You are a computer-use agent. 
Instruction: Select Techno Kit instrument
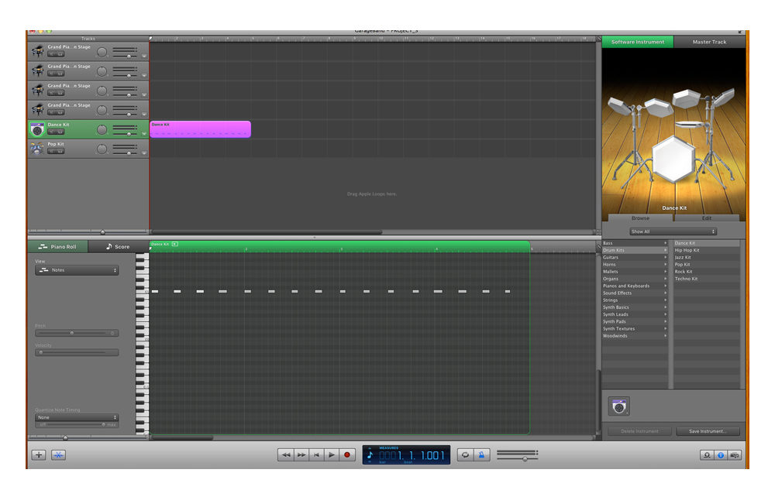pos(706,279)
